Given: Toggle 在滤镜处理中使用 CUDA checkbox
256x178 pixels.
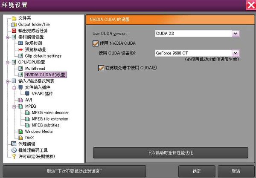Looking at the screenshot, I should point(101,67).
